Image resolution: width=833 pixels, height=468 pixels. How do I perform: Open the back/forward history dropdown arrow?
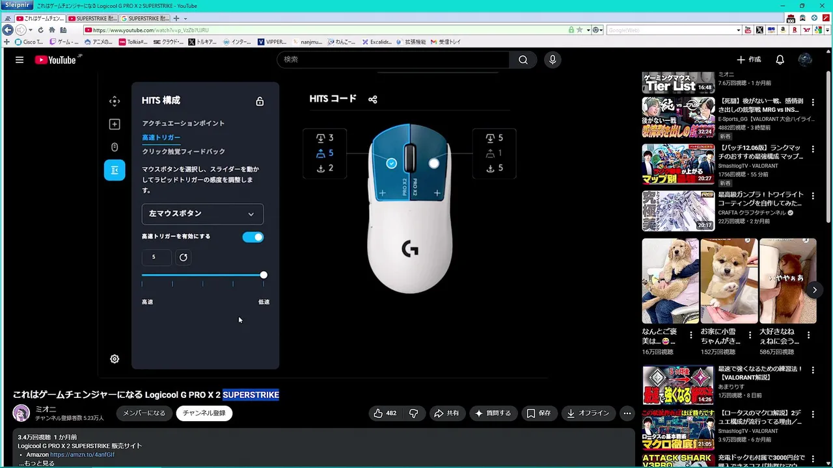coord(30,30)
